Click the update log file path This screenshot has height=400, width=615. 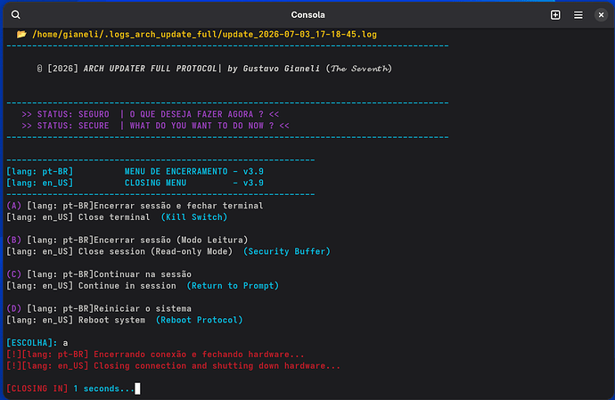204,35
